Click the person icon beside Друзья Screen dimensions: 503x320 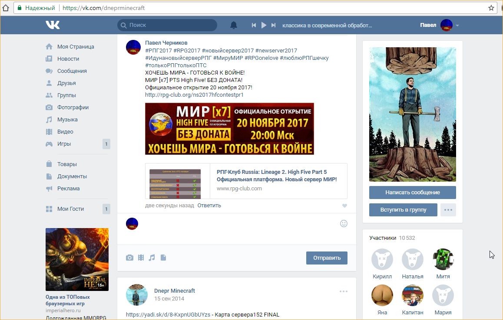[49, 83]
